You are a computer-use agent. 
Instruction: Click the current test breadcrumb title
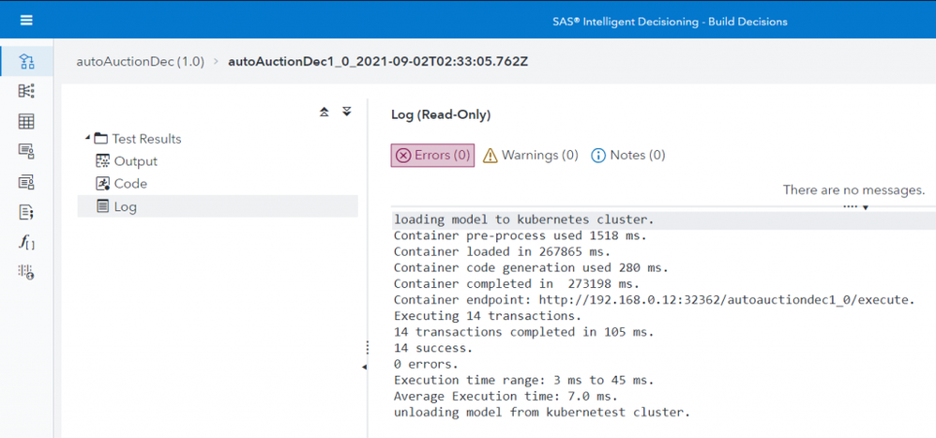point(378,62)
